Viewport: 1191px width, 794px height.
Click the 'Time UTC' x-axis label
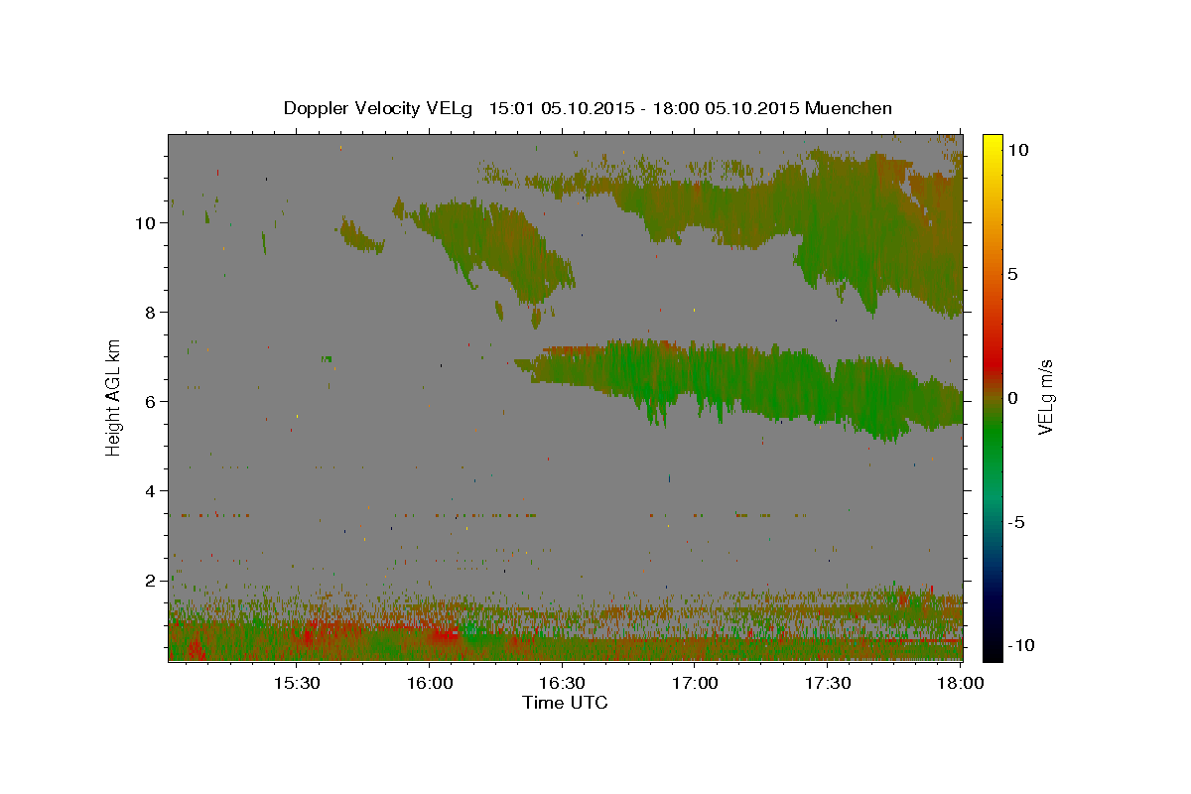coord(565,703)
